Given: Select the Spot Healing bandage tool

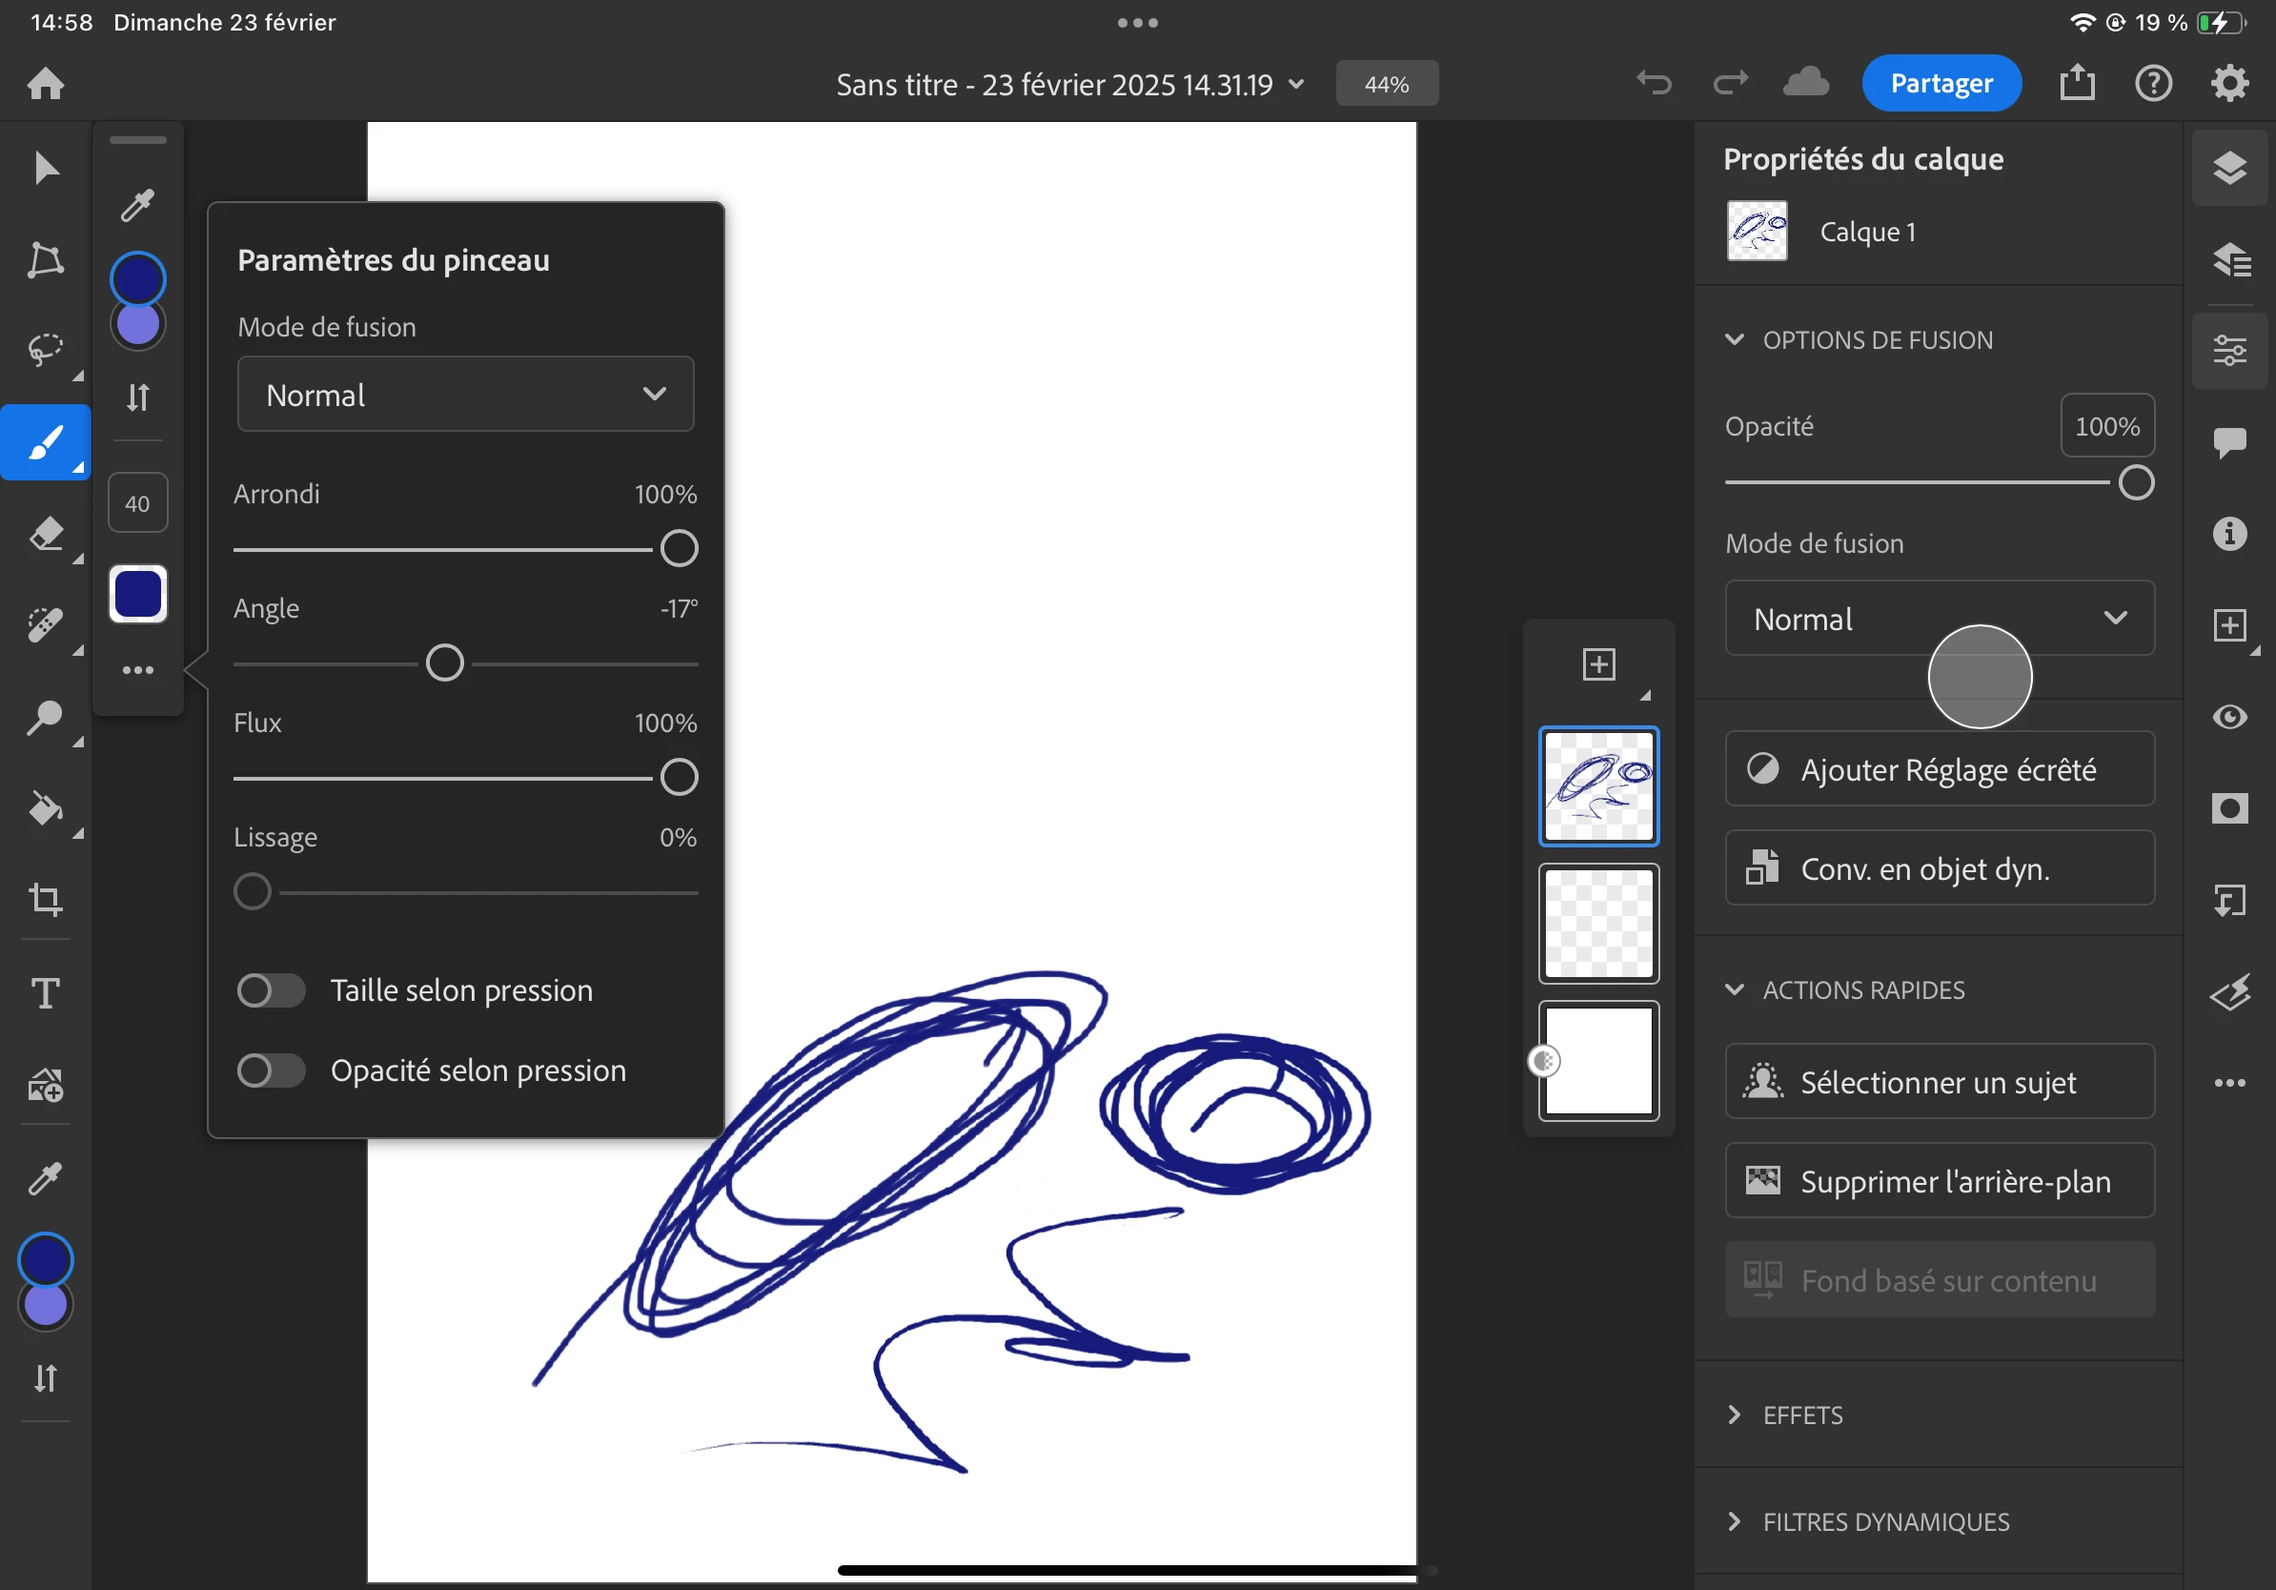Looking at the screenshot, I should (46, 625).
